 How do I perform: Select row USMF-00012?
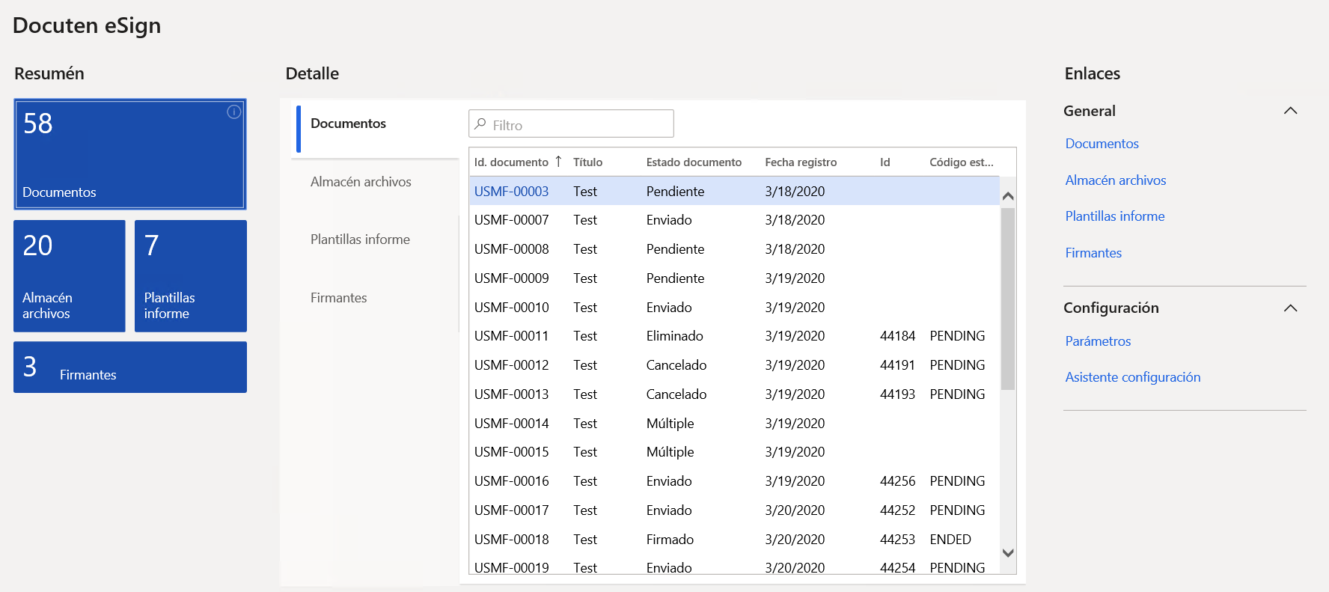click(734, 365)
